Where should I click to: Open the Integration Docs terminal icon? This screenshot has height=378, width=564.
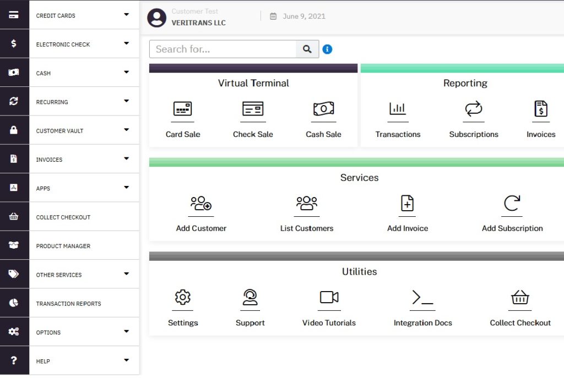[422, 298]
